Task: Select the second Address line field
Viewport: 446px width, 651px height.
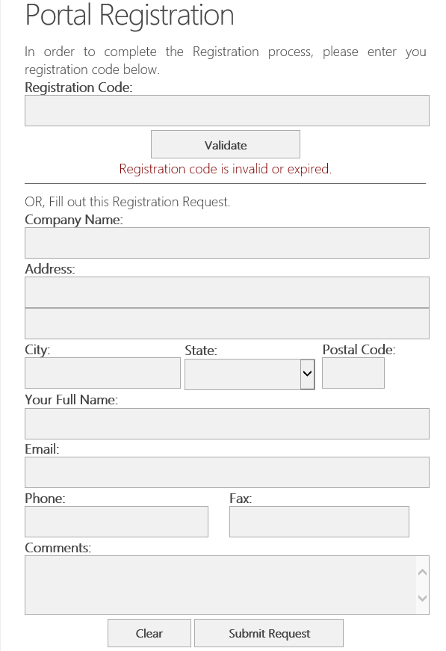Action: tap(227, 324)
